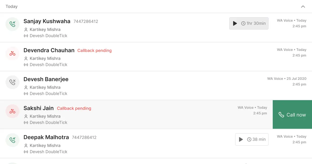Viewport: 312px width, 164px height.
Task: Click the cancelled call icon beside Devesh Banerjee
Action: 12,82
